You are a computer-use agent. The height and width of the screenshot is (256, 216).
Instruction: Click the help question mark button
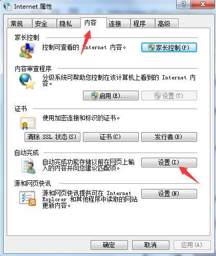[x=183, y=4]
